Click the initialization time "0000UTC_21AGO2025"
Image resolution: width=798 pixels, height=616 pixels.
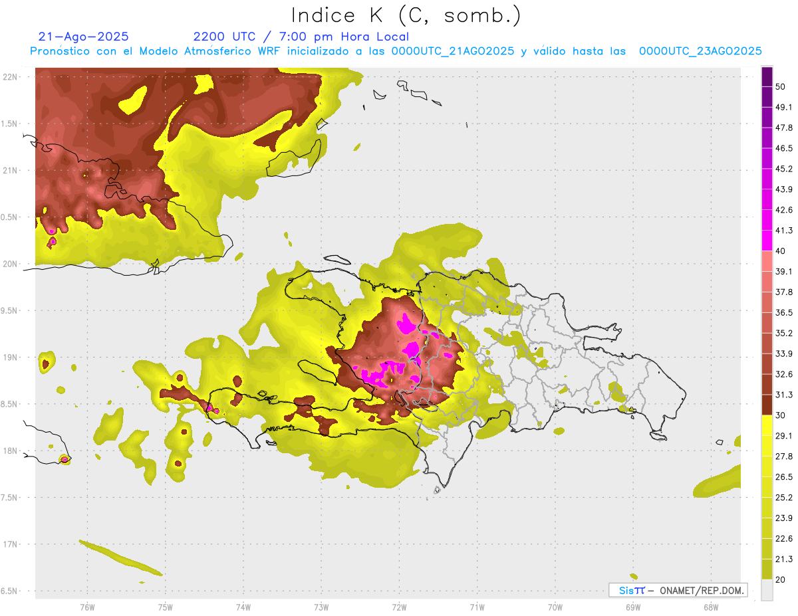[x=453, y=51]
